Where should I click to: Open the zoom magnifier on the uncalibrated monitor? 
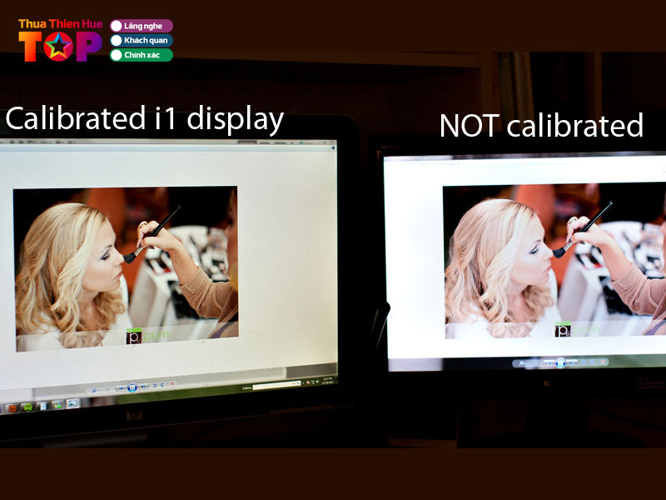tap(523, 362)
